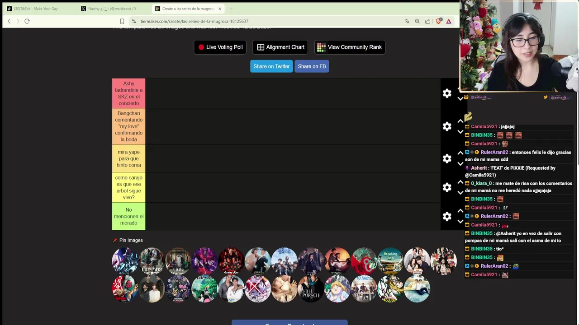Viewport: 579px width, 325px height.
Task: Move 'No mencionen el morado' tier down
Action: (460, 222)
